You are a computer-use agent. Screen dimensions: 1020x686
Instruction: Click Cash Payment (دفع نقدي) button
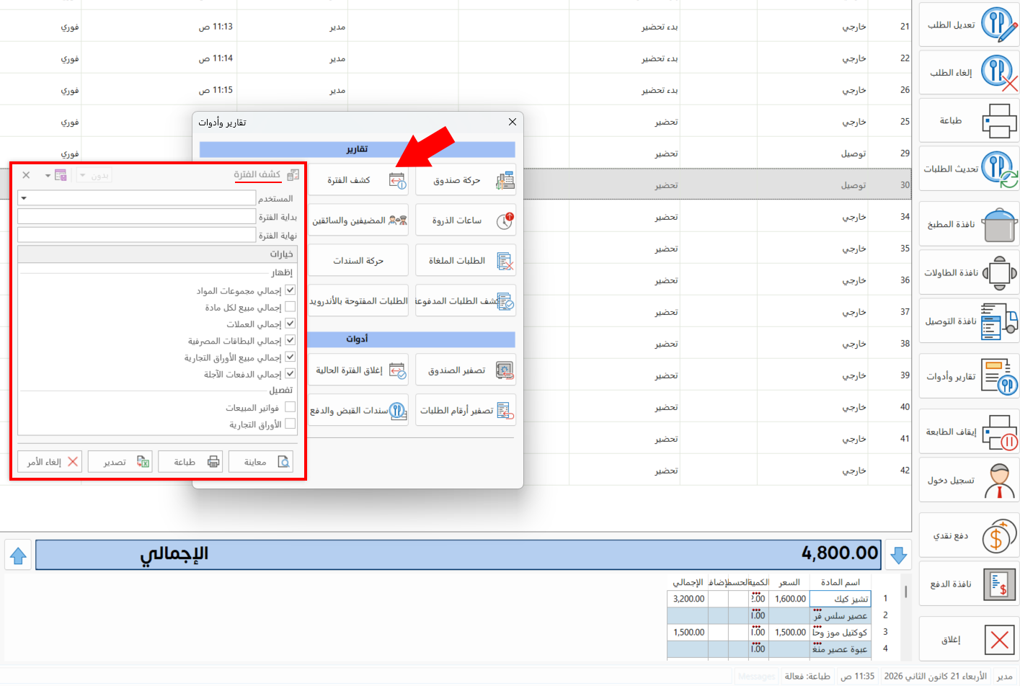[970, 535]
